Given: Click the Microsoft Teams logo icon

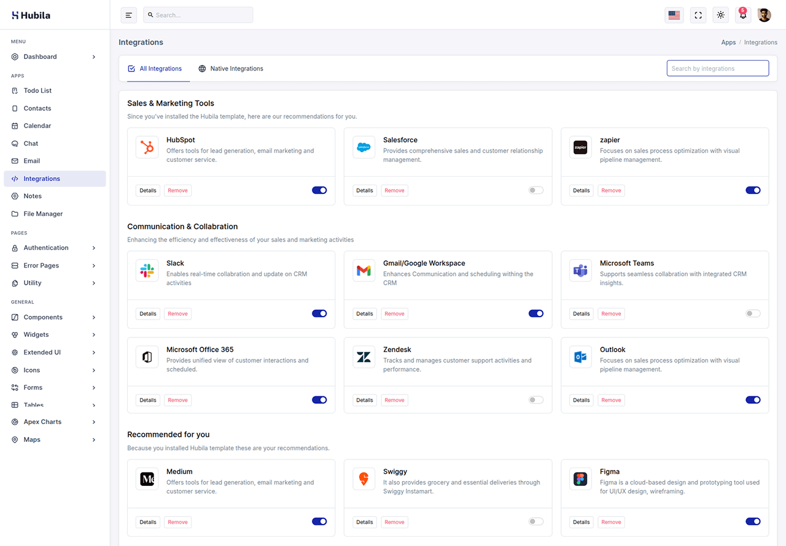Looking at the screenshot, I should 581,271.
